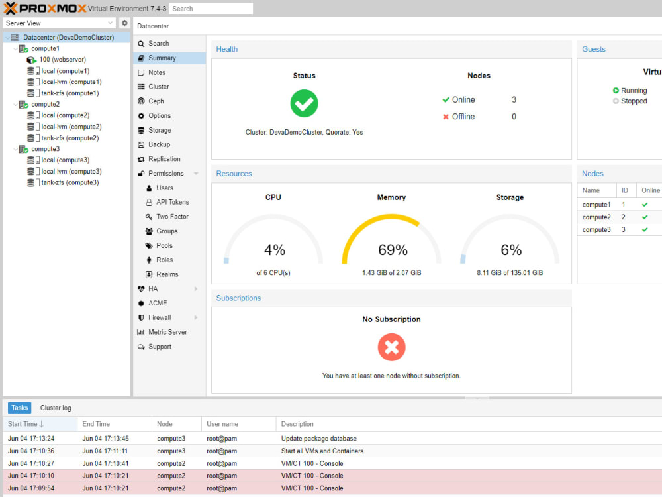Click the API Tokens icon
Viewport: 662px width, 497px height.
pos(149,202)
